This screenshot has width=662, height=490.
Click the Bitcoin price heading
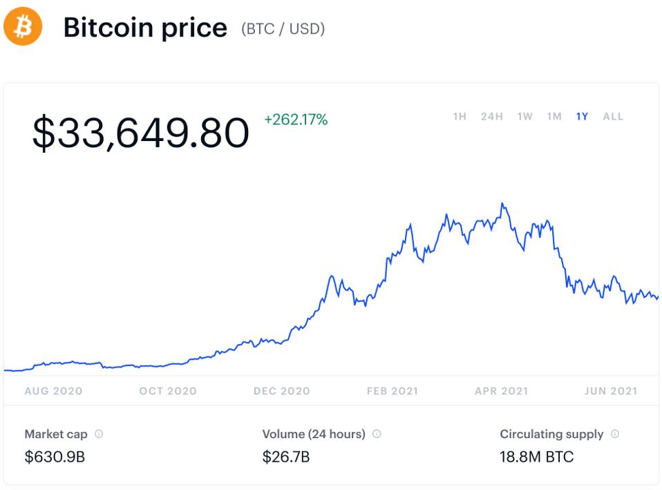(x=145, y=28)
